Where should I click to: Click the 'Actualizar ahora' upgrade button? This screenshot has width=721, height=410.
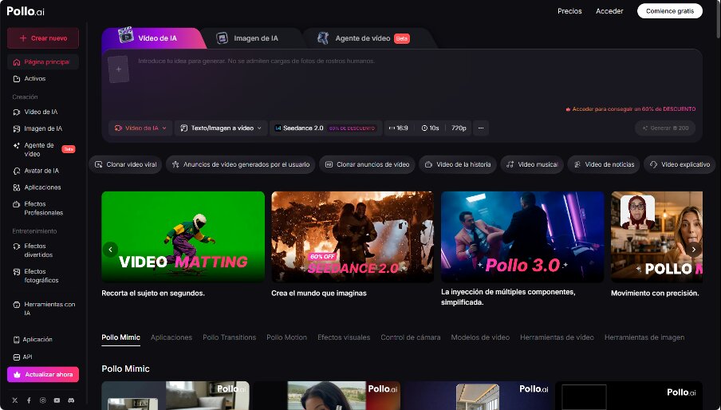coord(43,374)
